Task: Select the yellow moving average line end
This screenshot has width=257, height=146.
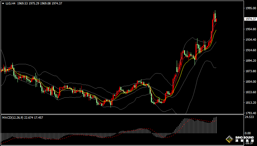Action: (x=216, y=30)
